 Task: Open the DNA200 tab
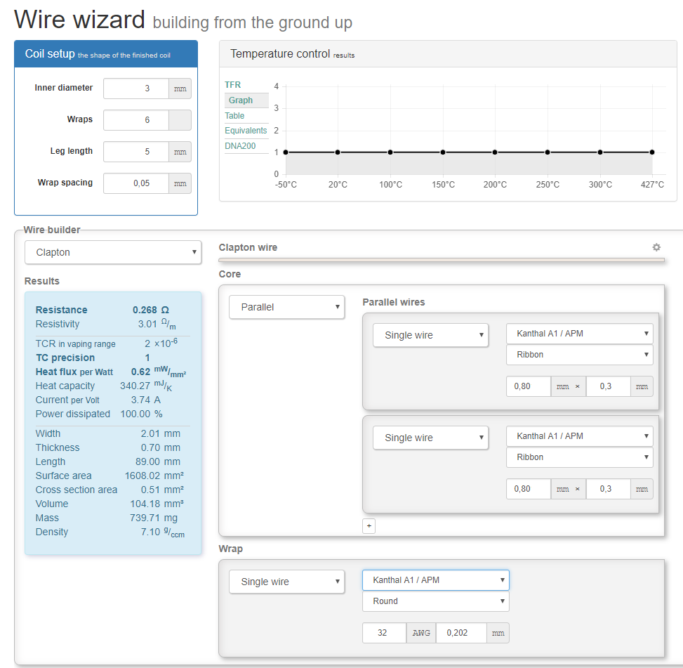tap(240, 146)
